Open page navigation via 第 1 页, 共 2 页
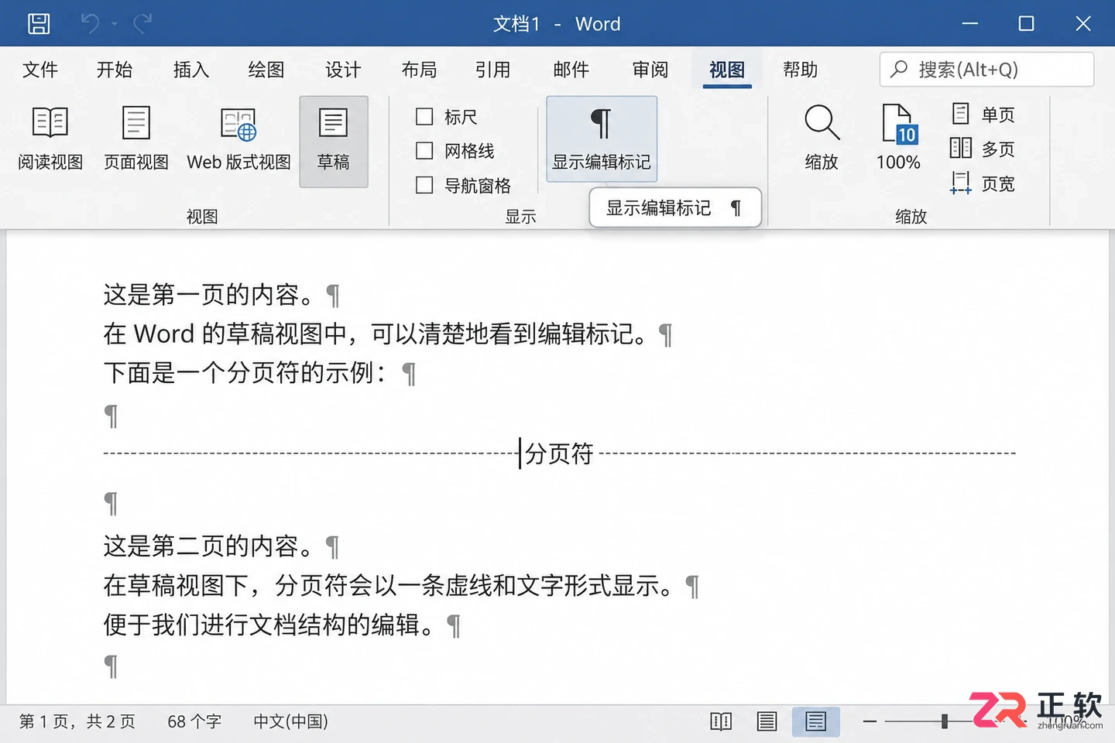Image resolution: width=1115 pixels, height=743 pixels. pyautogui.click(x=77, y=722)
